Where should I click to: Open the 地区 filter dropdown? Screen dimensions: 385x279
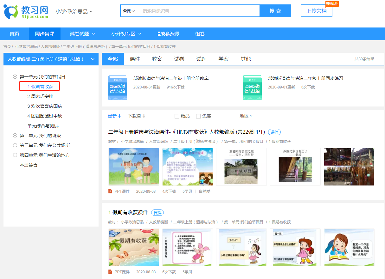tap(246, 116)
